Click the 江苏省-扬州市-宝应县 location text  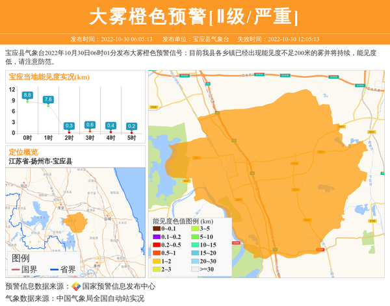(40, 161)
